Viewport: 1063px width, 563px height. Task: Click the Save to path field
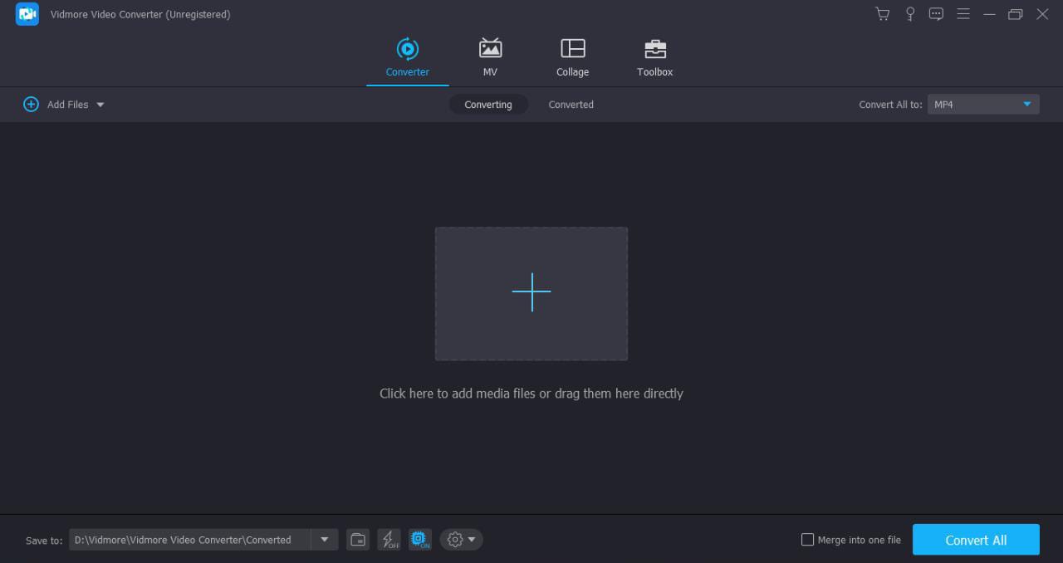coord(190,540)
